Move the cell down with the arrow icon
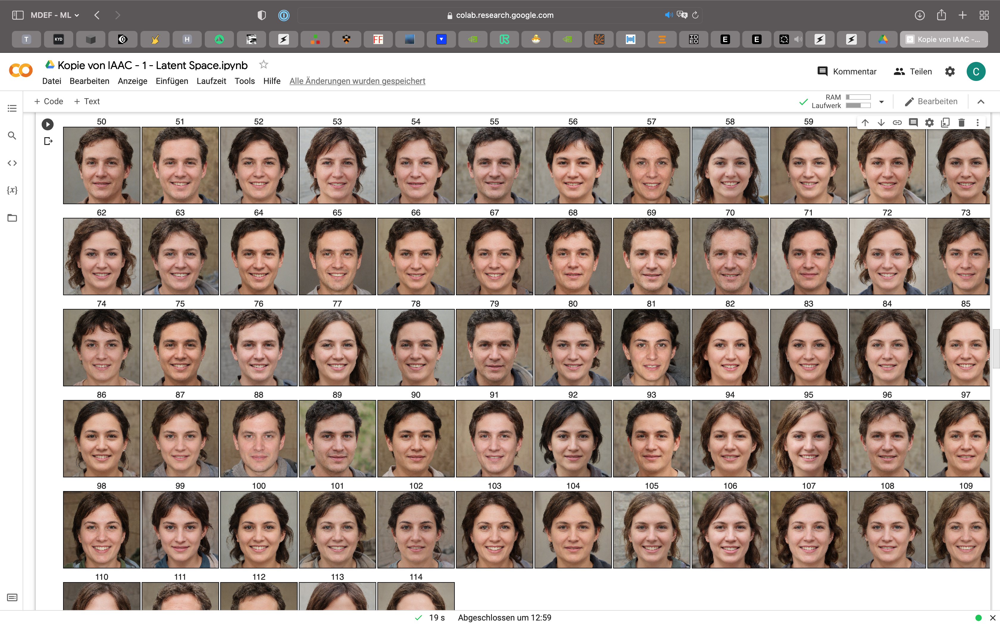Image resolution: width=1000 pixels, height=625 pixels. point(881,122)
